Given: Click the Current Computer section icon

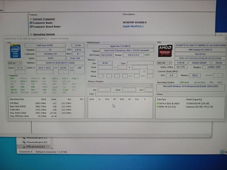Looking at the screenshot, I should 31,19.
